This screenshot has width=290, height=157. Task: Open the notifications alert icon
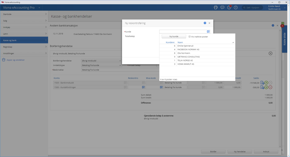[229, 8]
